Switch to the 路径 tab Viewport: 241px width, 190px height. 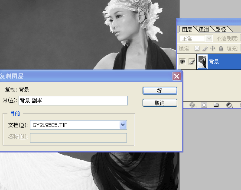pos(221,29)
